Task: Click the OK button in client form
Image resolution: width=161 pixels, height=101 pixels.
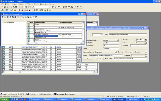Action: point(88,59)
